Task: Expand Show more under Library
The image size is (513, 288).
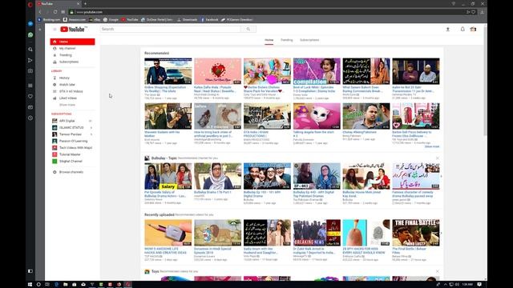Action: pyautogui.click(x=67, y=105)
